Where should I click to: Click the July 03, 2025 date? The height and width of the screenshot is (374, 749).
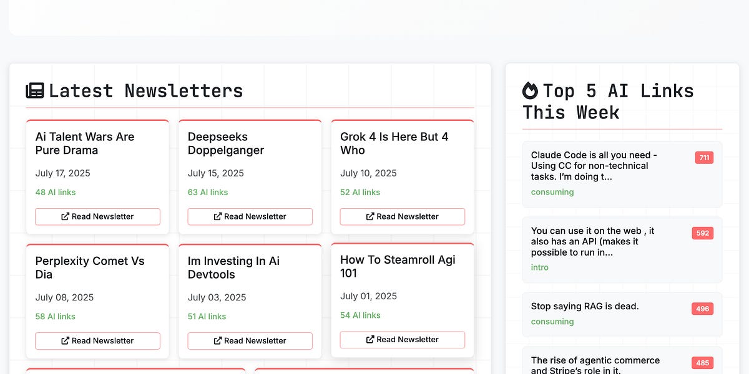(x=217, y=297)
